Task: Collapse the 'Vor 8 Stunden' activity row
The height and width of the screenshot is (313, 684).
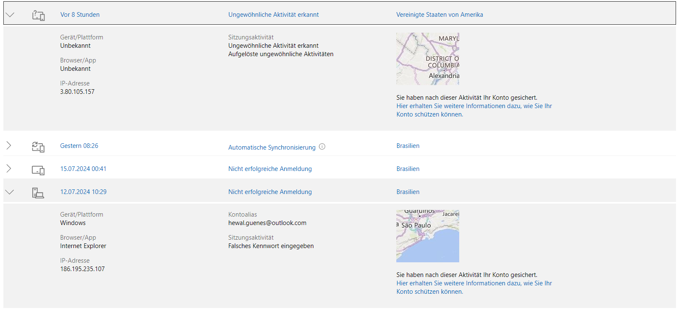Action: click(x=10, y=15)
